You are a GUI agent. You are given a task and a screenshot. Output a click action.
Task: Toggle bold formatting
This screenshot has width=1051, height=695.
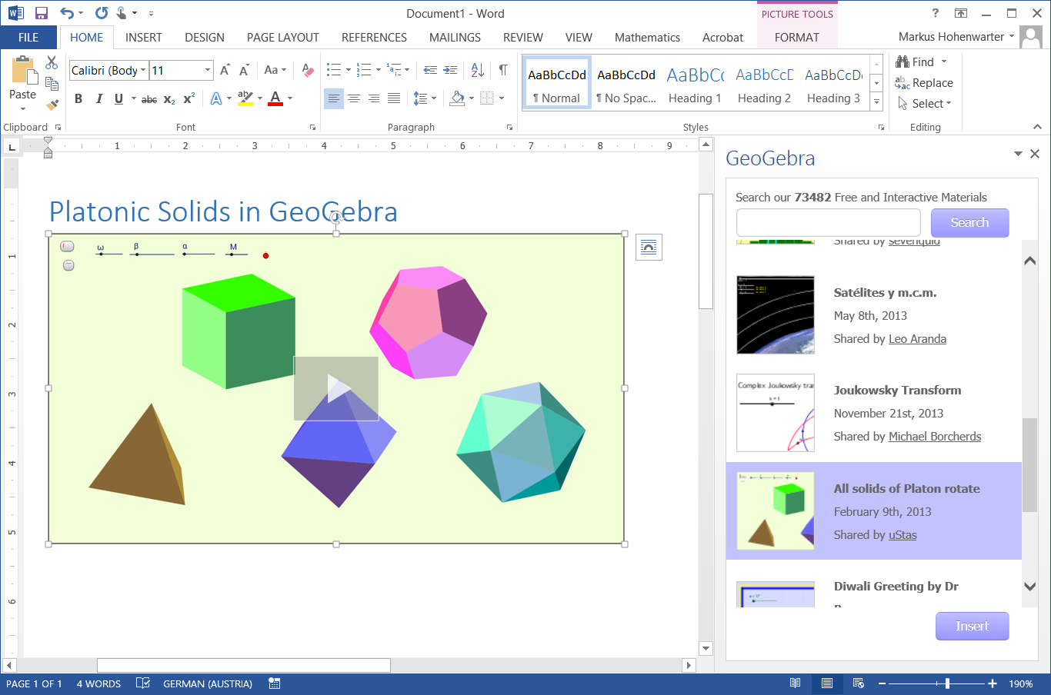[x=78, y=98]
